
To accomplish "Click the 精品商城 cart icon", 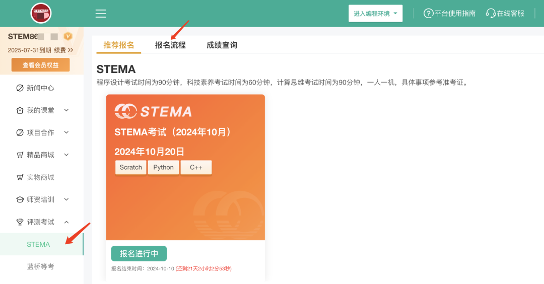I will (20, 155).
